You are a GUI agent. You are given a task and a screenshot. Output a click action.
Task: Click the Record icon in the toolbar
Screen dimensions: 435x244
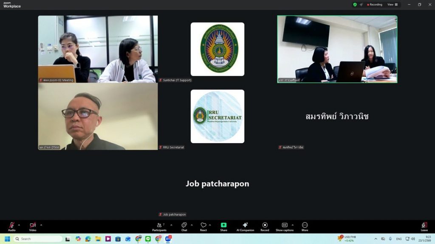point(265,226)
